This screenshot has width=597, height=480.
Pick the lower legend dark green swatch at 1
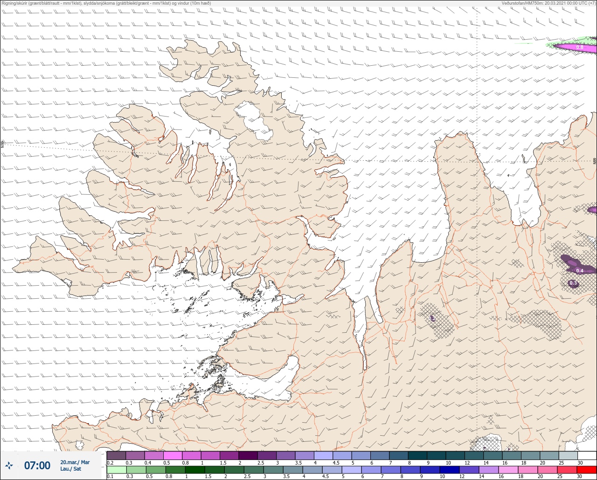195,470
